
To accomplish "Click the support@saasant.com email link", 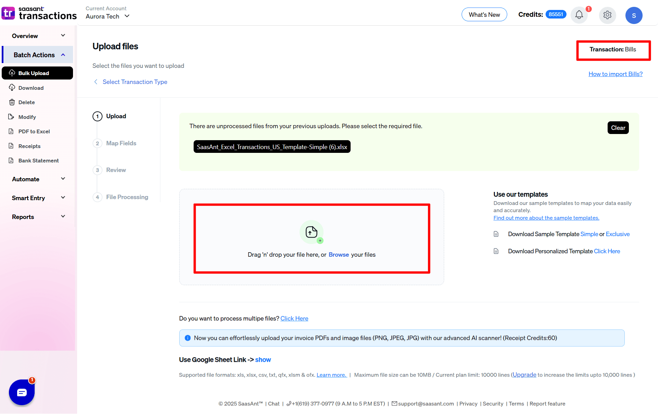I will click(x=426, y=404).
